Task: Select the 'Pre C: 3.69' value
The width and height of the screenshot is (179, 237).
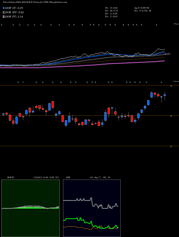Action: 111,17
